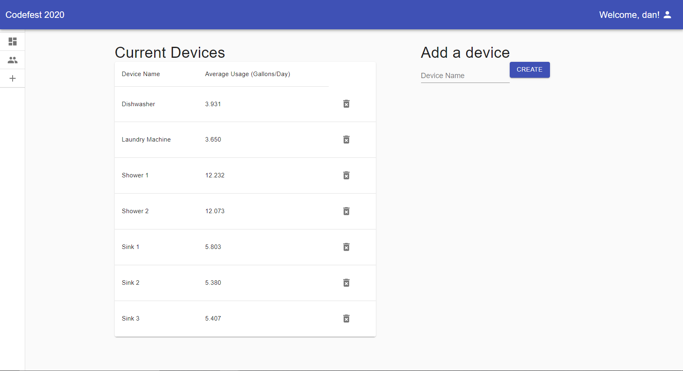Click the 12.073 usage value
Viewport: 683px width, 371px height.
(215, 211)
